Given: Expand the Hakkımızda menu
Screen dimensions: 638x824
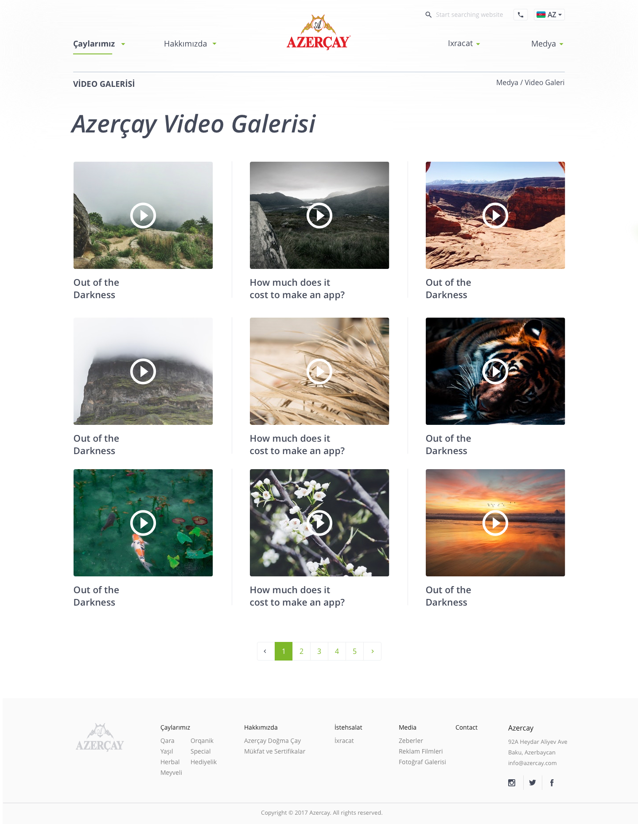Looking at the screenshot, I should click(190, 44).
